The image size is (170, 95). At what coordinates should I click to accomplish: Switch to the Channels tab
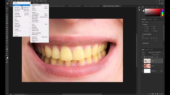pos(147,50)
